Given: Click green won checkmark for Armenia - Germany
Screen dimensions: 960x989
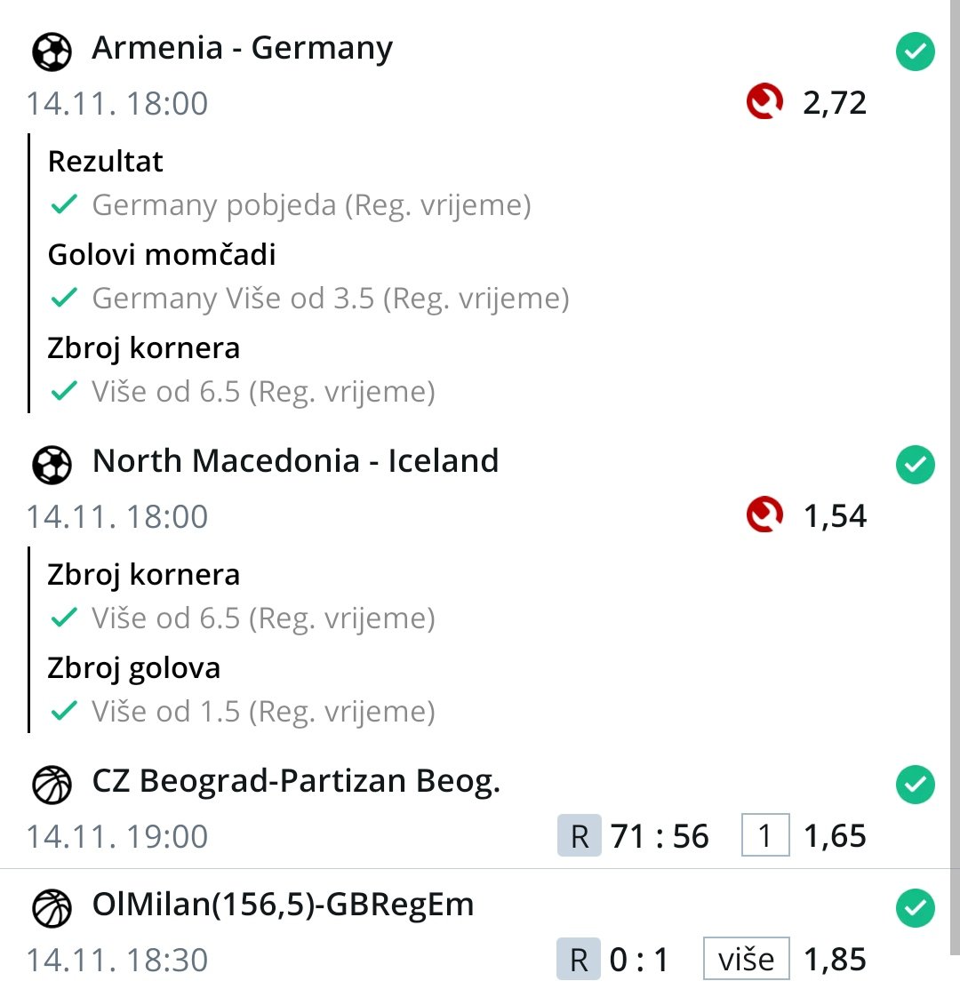Looking at the screenshot, I should [915, 54].
